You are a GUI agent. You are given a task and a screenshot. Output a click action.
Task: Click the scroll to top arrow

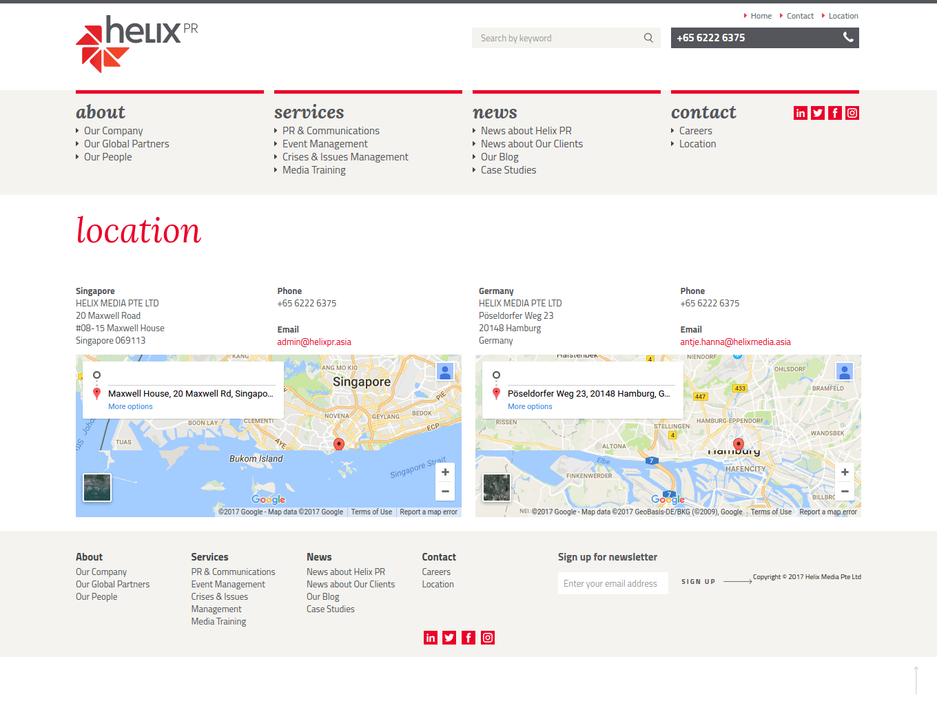click(916, 680)
